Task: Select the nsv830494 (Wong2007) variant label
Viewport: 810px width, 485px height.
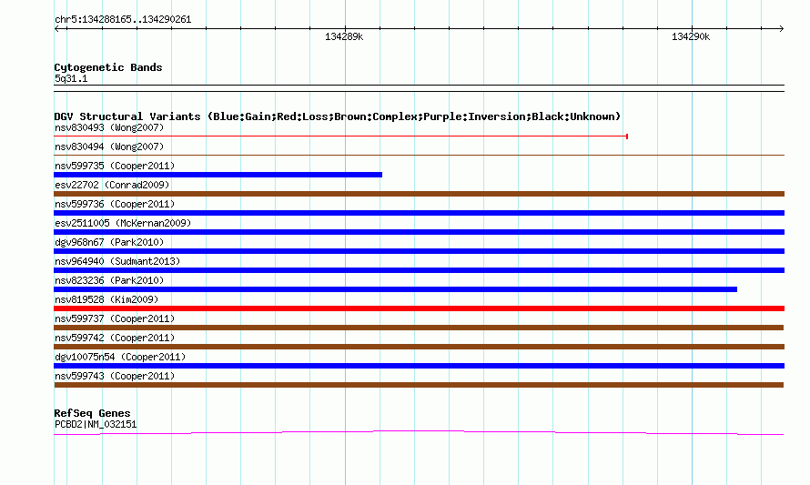Action: (x=109, y=147)
